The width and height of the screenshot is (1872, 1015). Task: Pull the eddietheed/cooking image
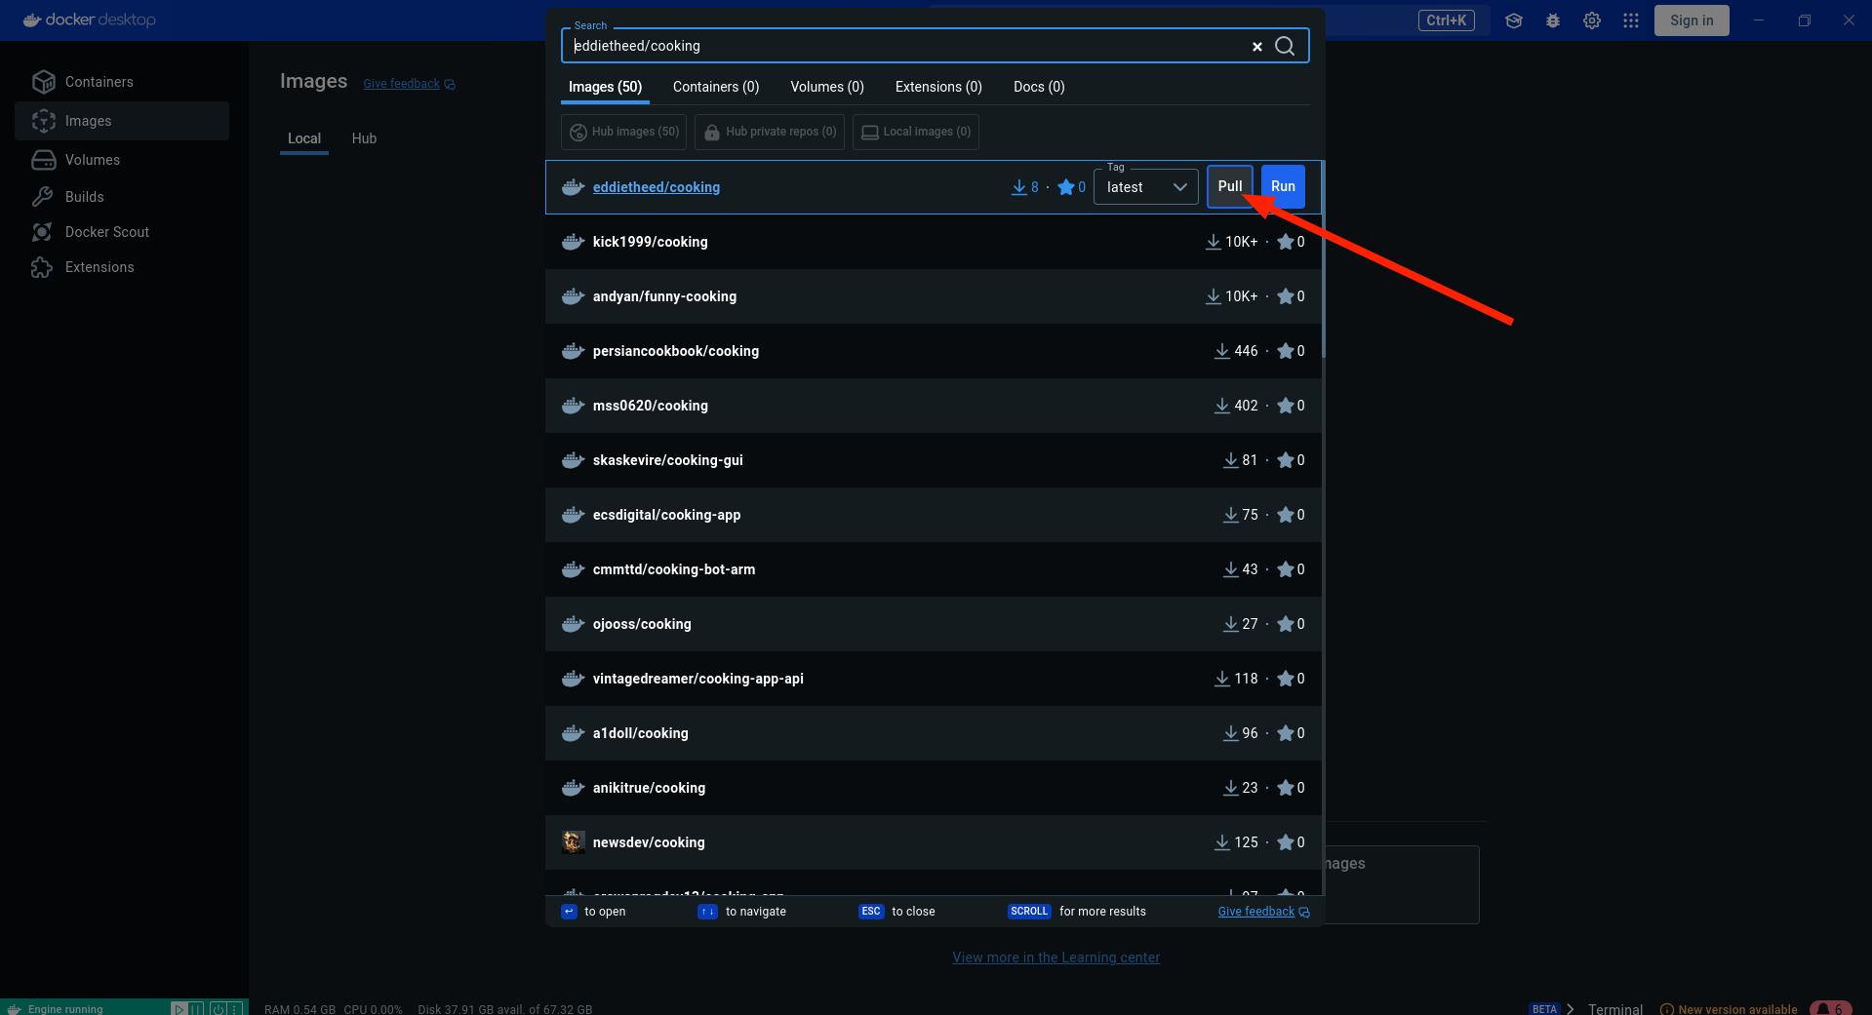click(1230, 186)
